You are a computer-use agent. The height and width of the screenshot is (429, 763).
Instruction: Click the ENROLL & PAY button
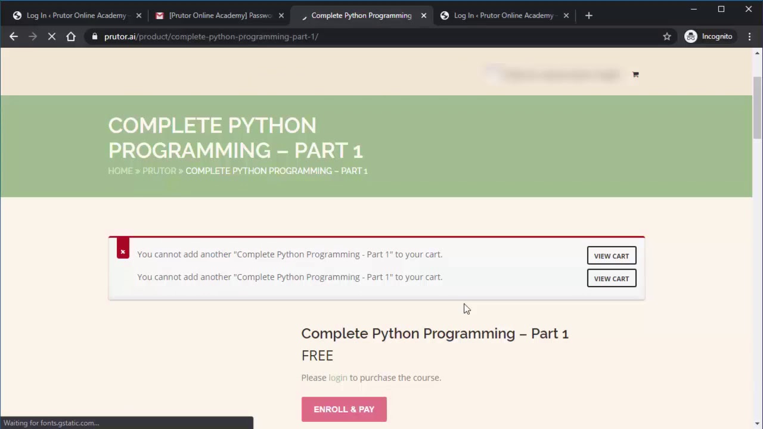[344, 409]
